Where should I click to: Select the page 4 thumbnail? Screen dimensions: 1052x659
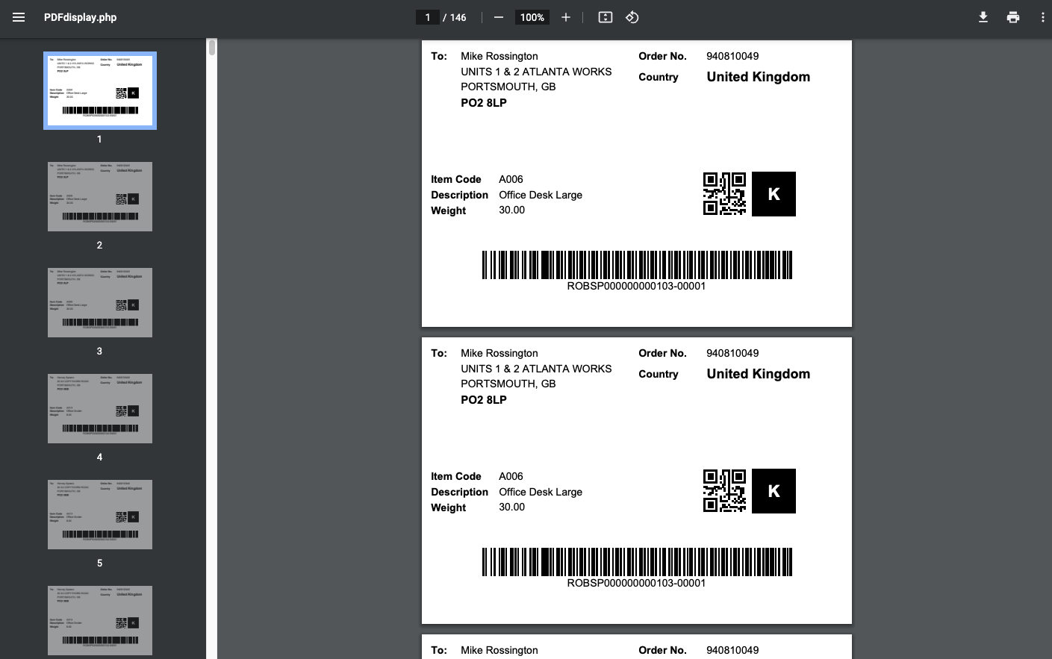[99, 408]
